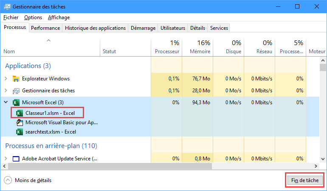Click the Gestionnaire des tâches row icon

click(x=16, y=91)
